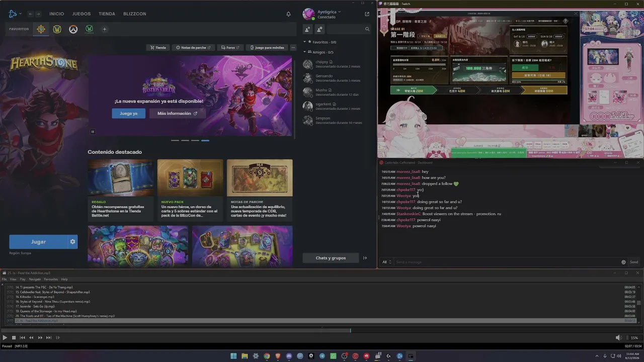Open the Battle.net logo menu
Image resolution: width=644 pixels, height=362 pixels.
(15, 14)
